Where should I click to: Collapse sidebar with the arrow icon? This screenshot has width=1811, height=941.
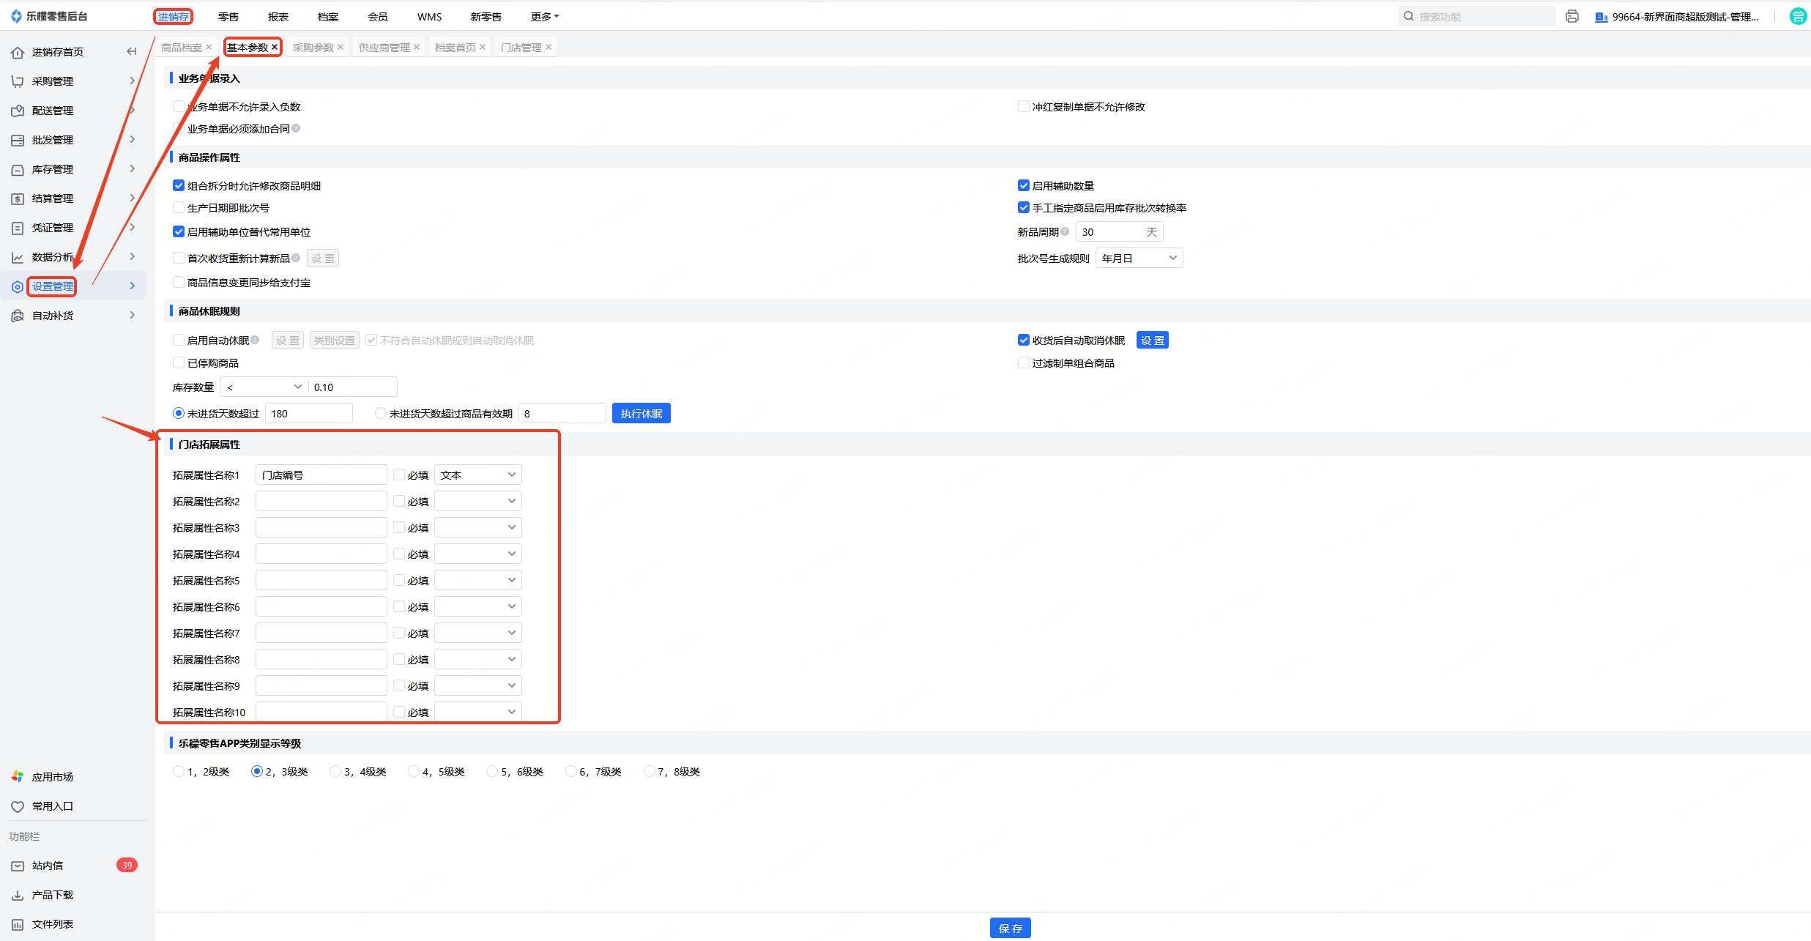[x=132, y=51]
